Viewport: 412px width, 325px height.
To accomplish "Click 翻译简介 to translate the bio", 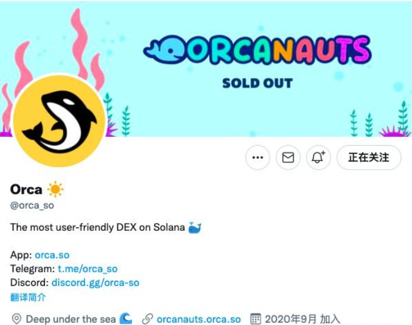I will tap(28, 297).
